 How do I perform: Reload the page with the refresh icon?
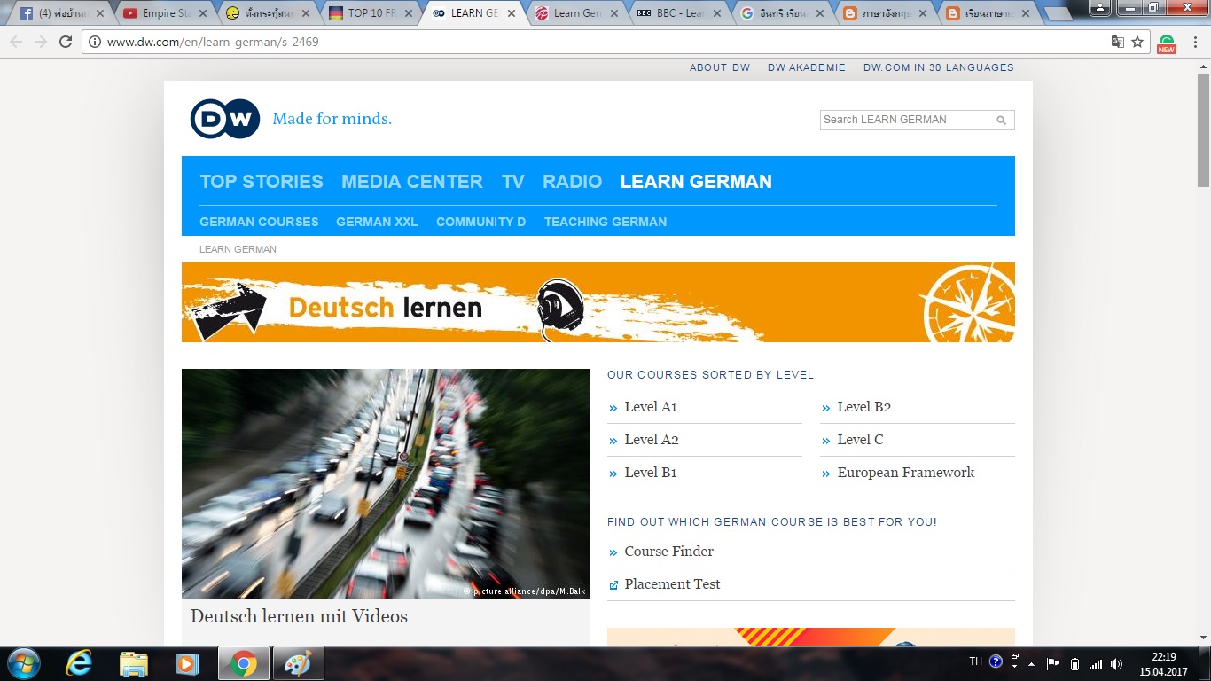pos(66,42)
